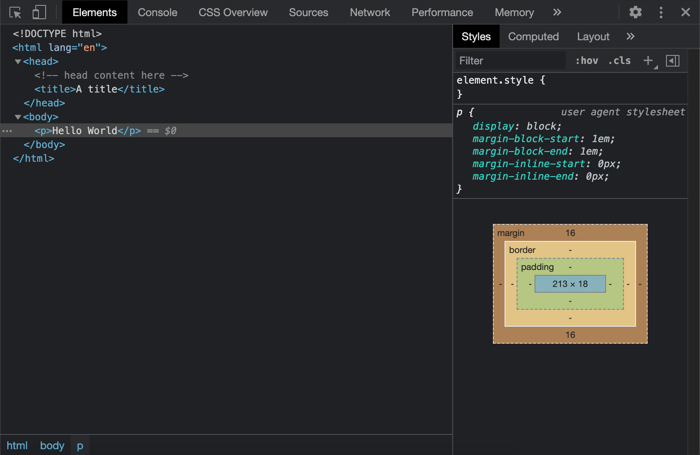
Task: Select body in the breadcrumb bar
Action: tap(52, 446)
